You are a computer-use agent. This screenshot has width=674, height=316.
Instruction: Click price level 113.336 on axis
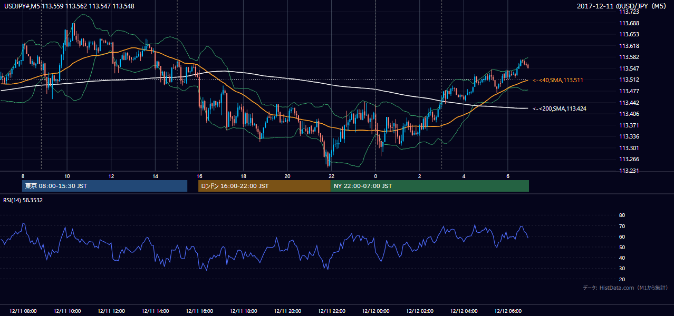[629, 136]
